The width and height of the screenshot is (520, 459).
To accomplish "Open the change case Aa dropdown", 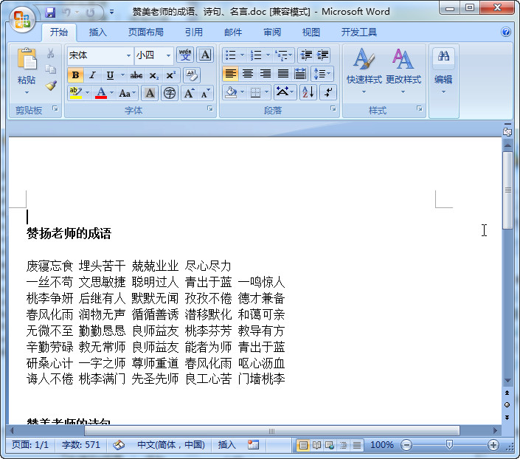I will 128,93.
